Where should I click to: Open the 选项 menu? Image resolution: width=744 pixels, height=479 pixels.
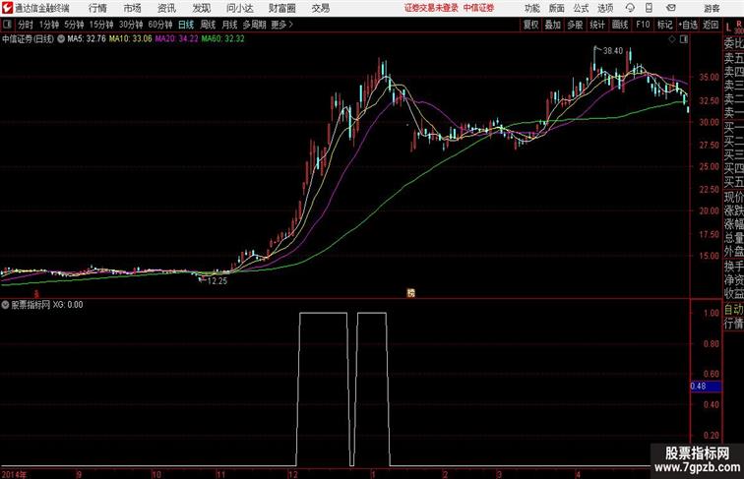pos(605,8)
